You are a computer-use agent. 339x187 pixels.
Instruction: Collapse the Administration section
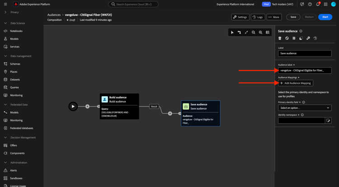click(5, 163)
